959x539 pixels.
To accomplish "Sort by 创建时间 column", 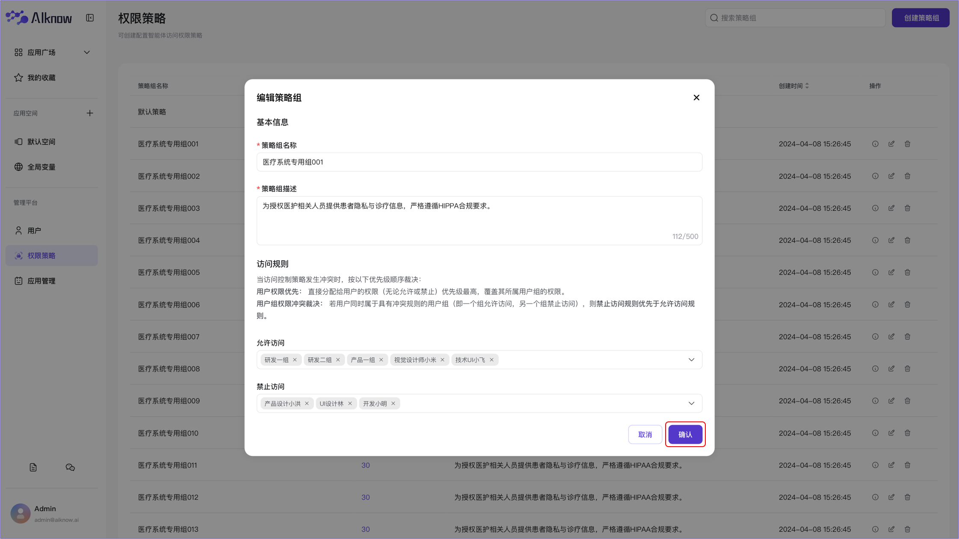I will (807, 86).
